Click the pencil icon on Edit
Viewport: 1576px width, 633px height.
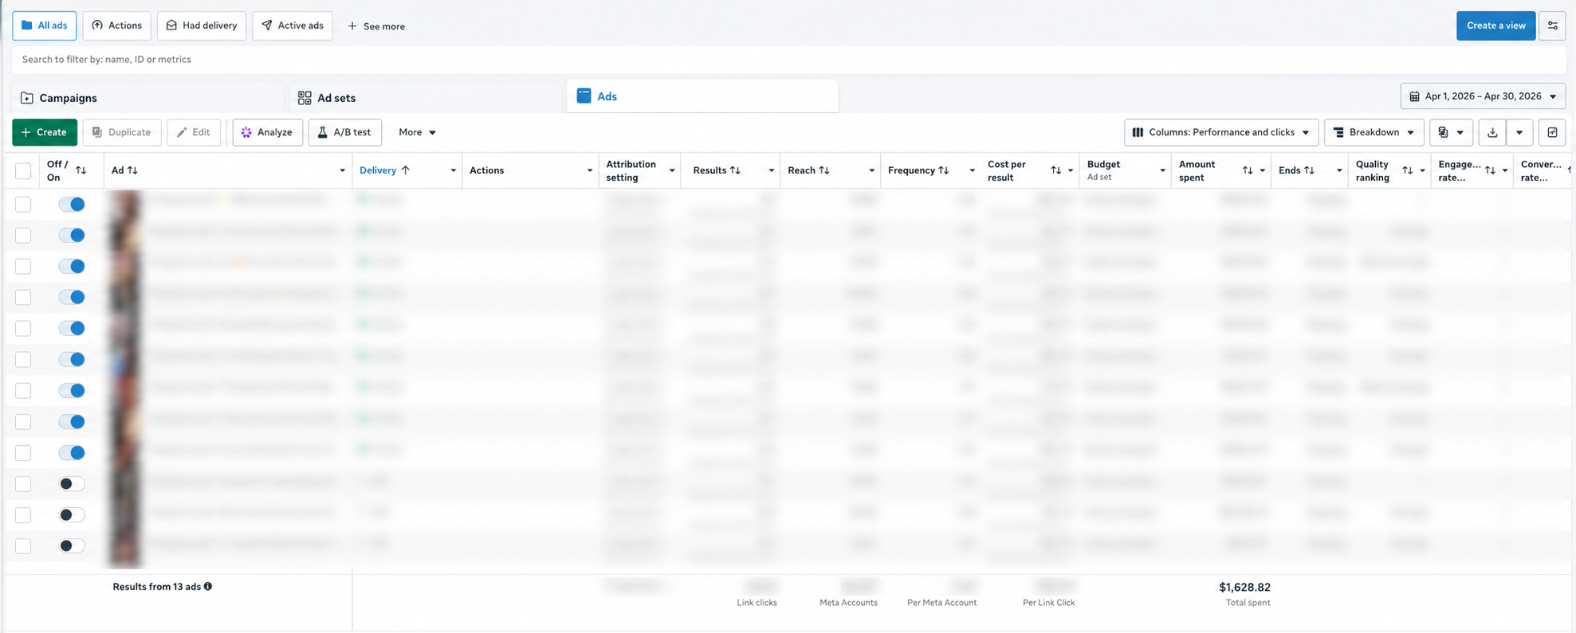182,132
